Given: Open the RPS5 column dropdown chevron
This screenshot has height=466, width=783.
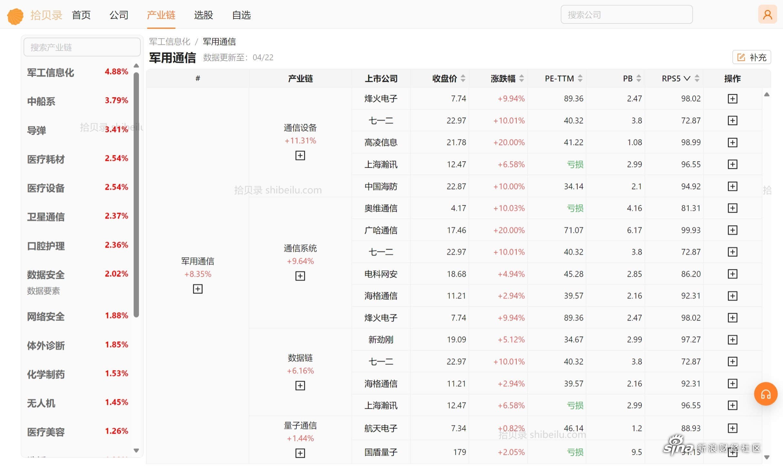Looking at the screenshot, I should pos(687,78).
